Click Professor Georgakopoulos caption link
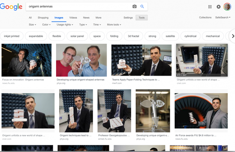Screen dimensions: 235x152 click(x=114, y=136)
